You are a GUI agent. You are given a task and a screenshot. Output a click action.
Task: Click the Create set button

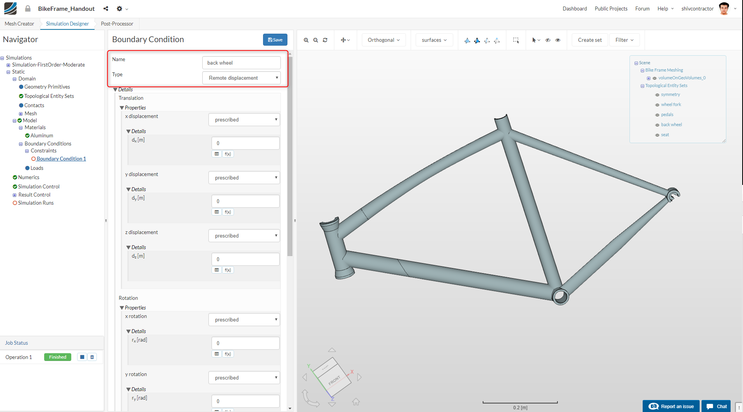pyautogui.click(x=589, y=40)
